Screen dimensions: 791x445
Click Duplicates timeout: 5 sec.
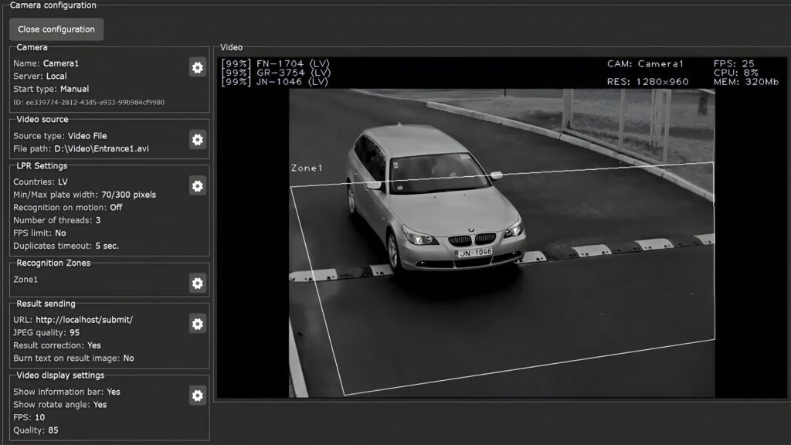pyautogui.click(x=66, y=246)
